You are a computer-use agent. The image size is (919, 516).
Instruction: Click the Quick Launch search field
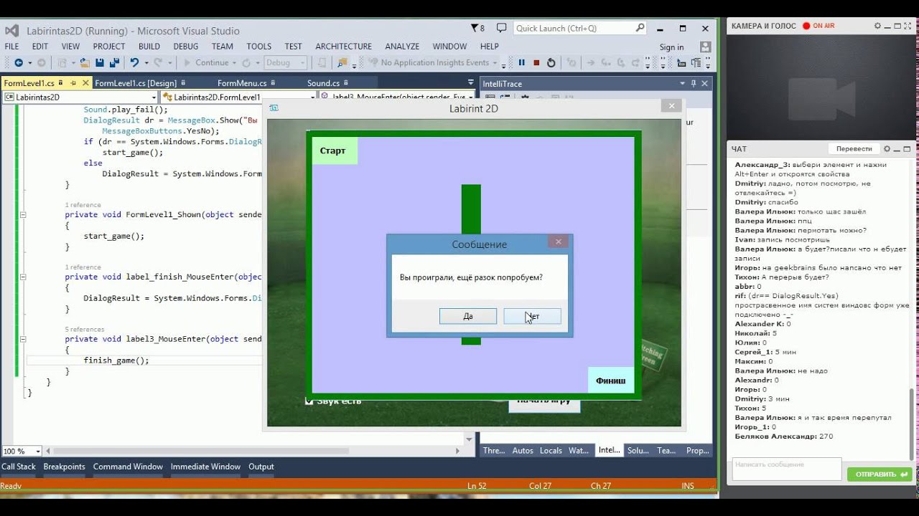pyautogui.click(x=580, y=28)
